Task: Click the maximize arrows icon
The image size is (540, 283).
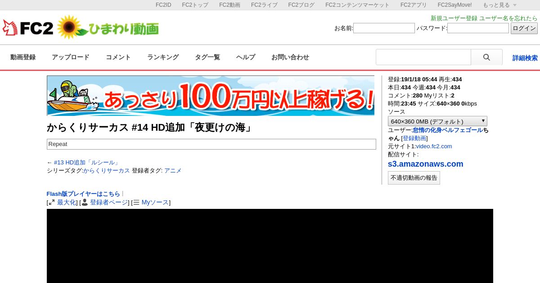Action: coord(52,203)
